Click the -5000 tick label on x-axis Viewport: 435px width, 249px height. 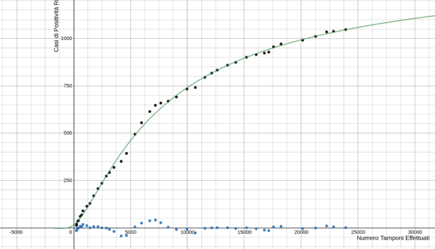[16, 232]
